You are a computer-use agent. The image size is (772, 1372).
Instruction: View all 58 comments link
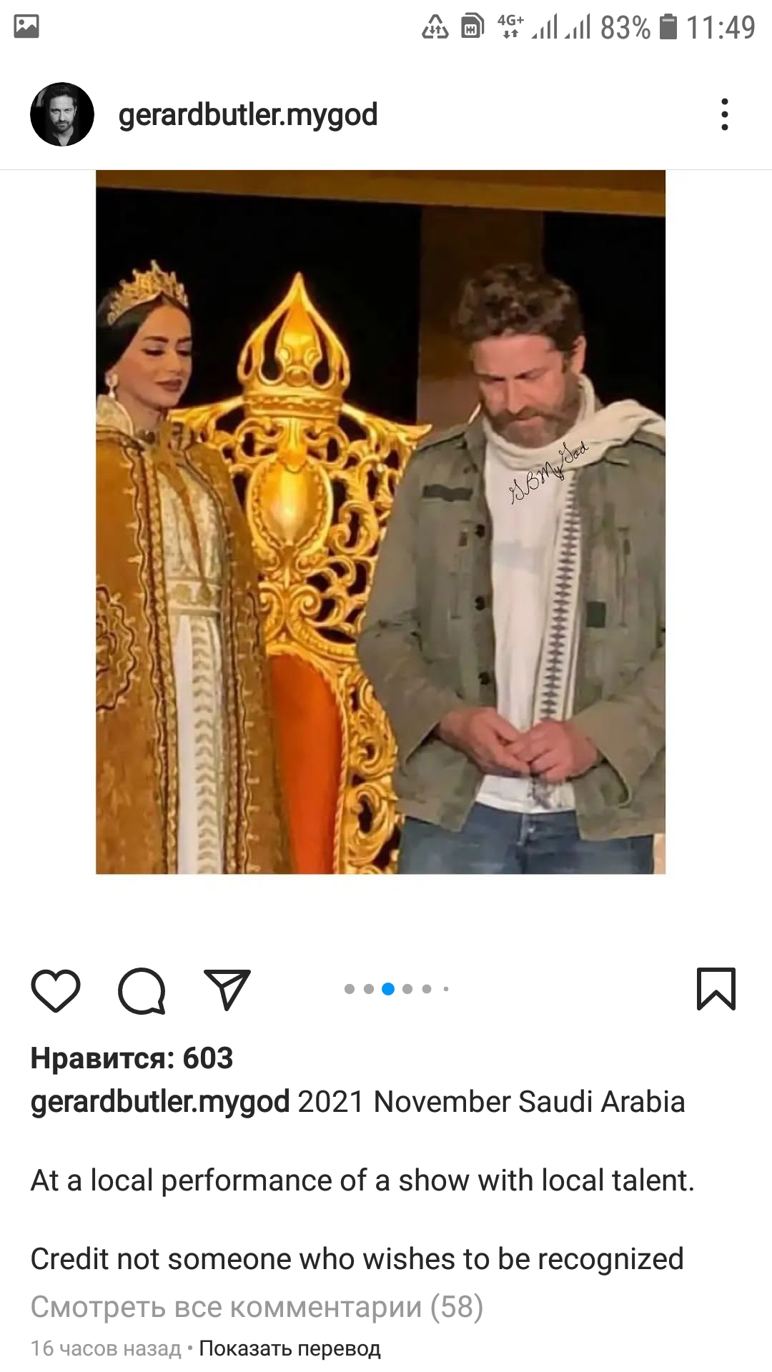coord(257,1307)
